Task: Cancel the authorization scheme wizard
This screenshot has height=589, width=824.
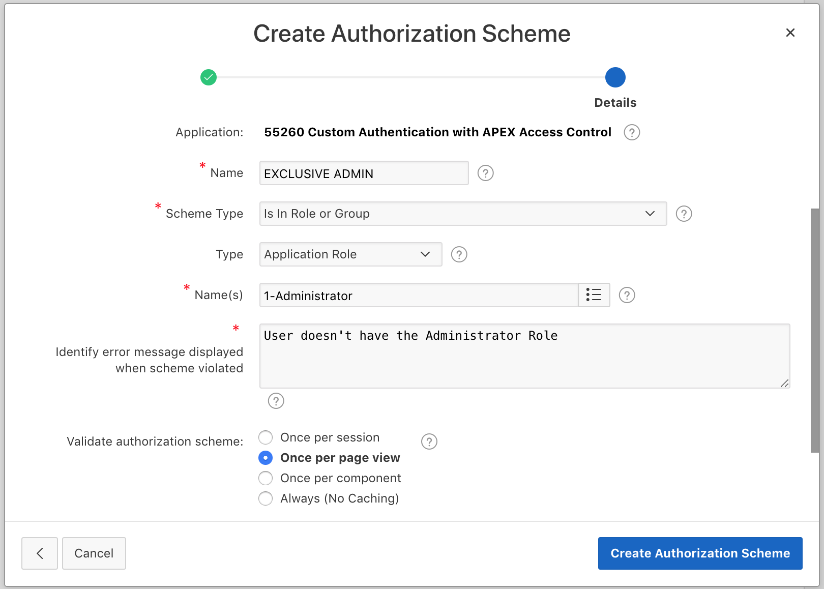Action: (x=94, y=553)
